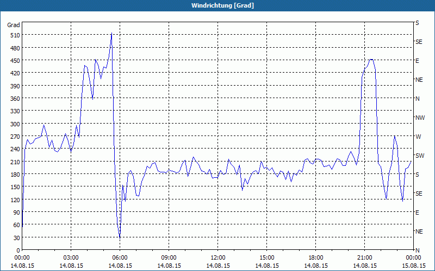Viewport: 435px width, 271px height.
Task: Click the N compass label at 360 level
Action: [x=418, y=99]
